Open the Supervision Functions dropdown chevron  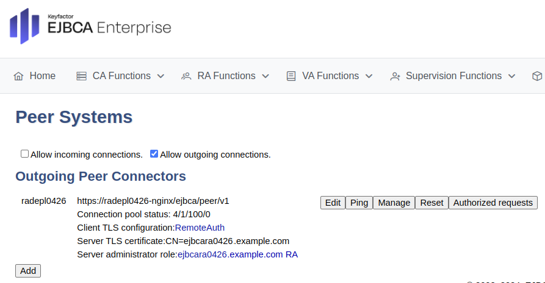[511, 76]
